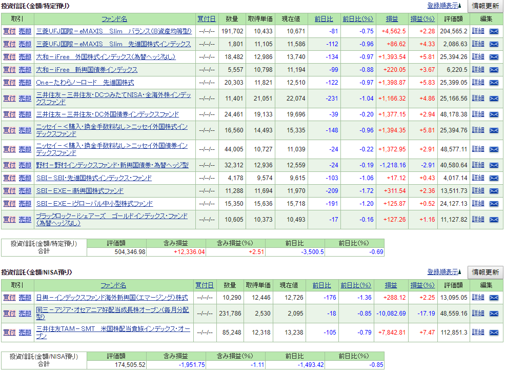Image resolution: width=505 pixels, height=370 pixels.
Task: Click envelope icon for ゴールドインデックス・ファンド row
Action: [494, 220]
